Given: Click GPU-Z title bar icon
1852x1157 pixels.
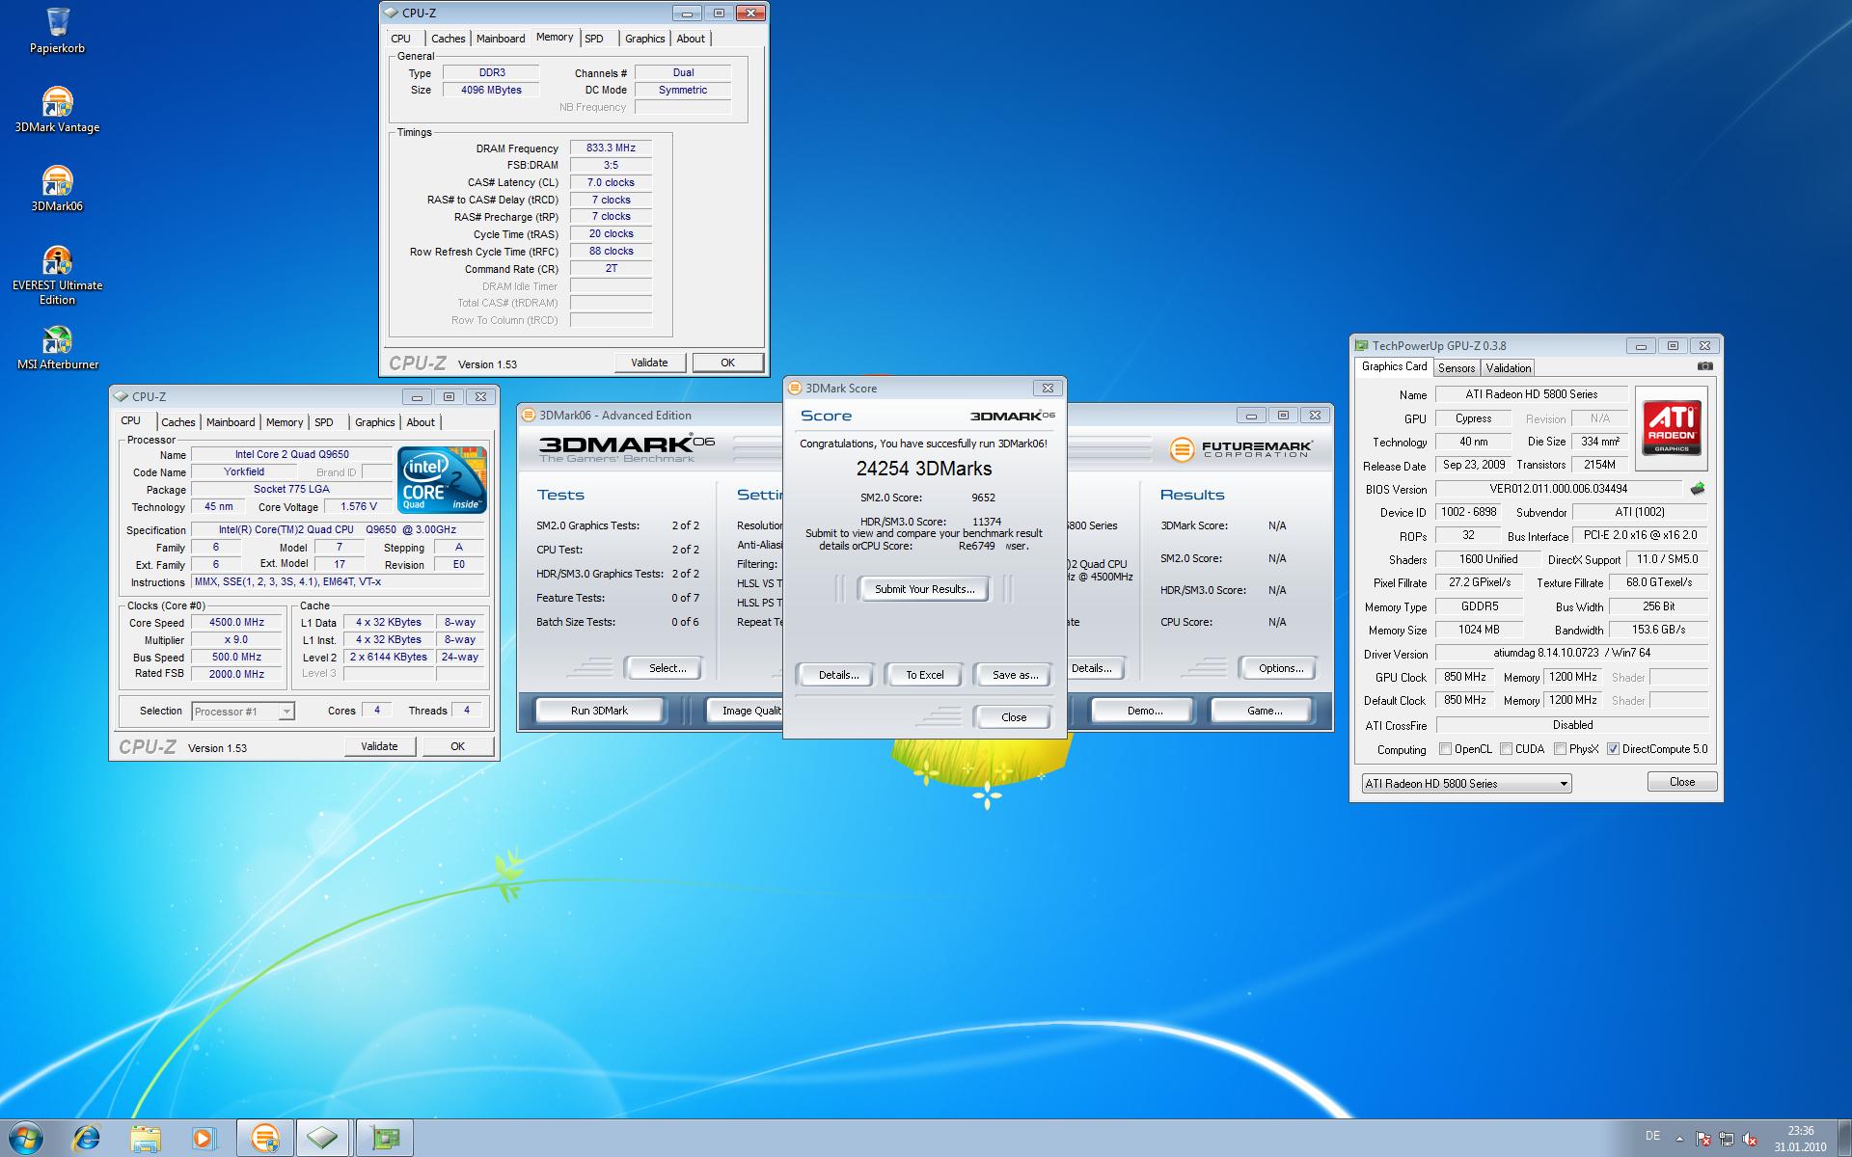Looking at the screenshot, I should [1361, 345].
